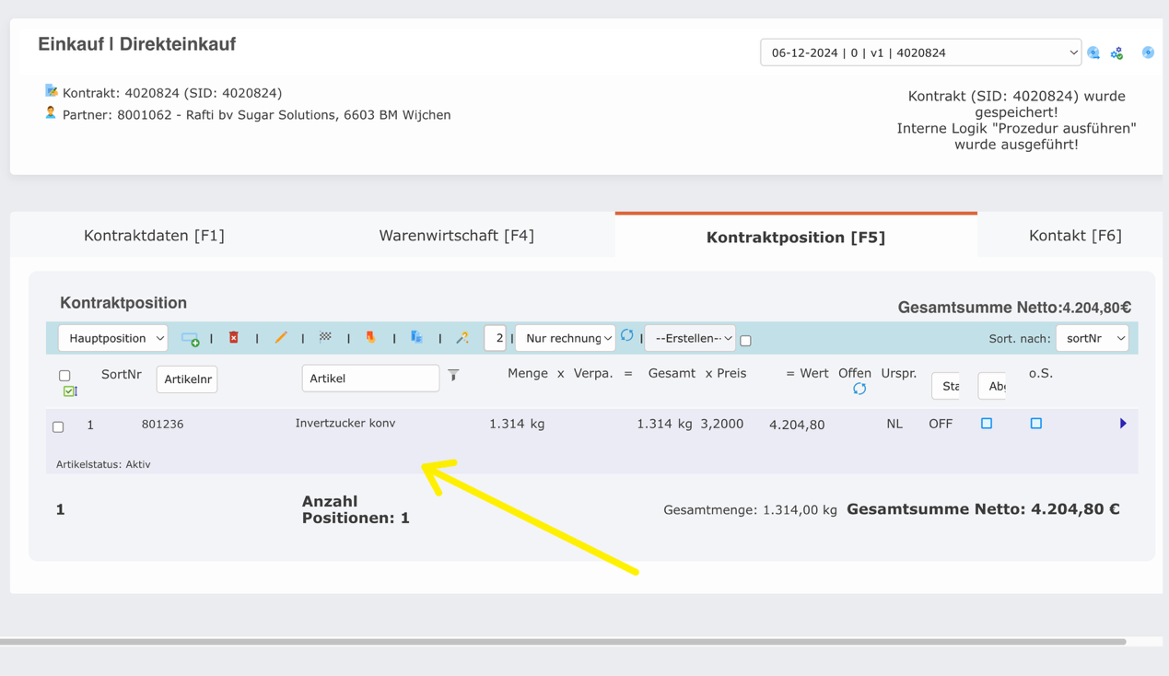Add a new position with the green plus icon
This screenshot has width=1169, height=676.
point(191,339)
